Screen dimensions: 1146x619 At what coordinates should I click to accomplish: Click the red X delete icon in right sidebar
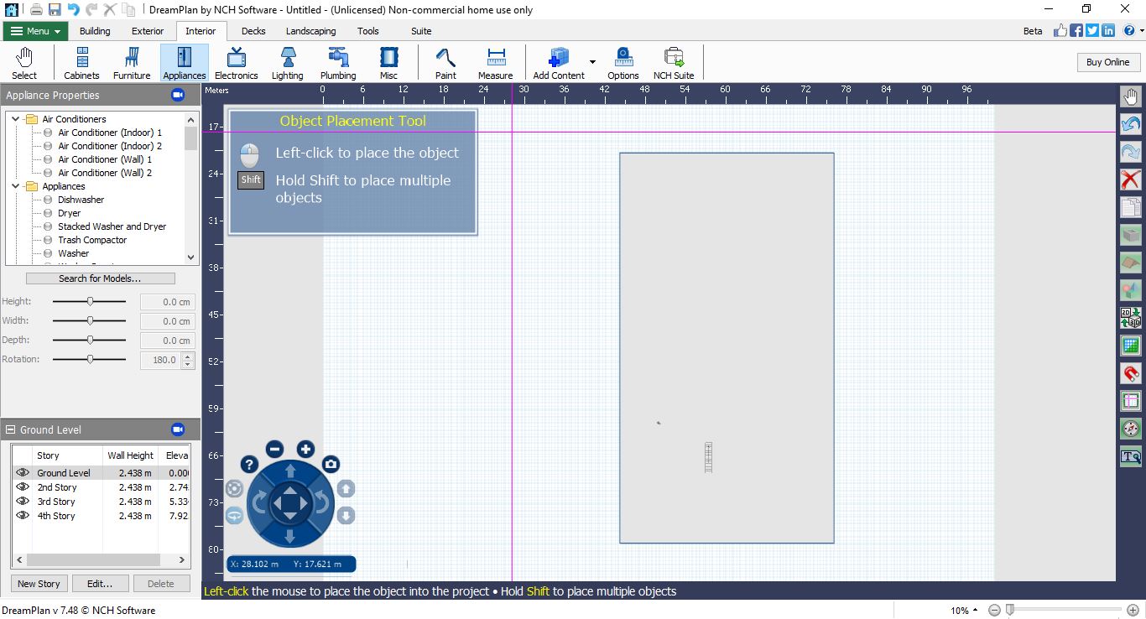pyautogui.click(x=1131, y=179)
